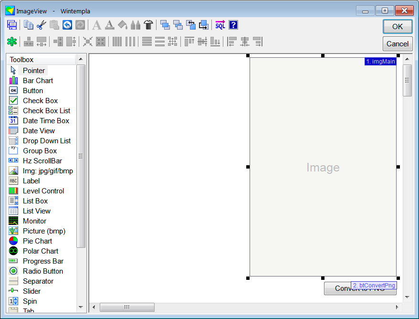Click the screw properties icon
Image resolution: width=419 pixels, height=319 pixels.
[148, 25]
